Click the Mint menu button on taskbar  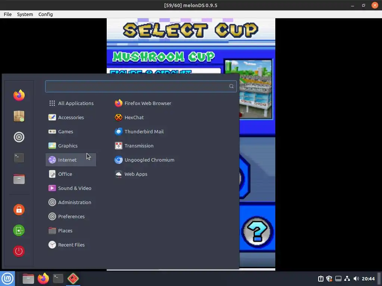pyautogui.click(x=7, y=279)
